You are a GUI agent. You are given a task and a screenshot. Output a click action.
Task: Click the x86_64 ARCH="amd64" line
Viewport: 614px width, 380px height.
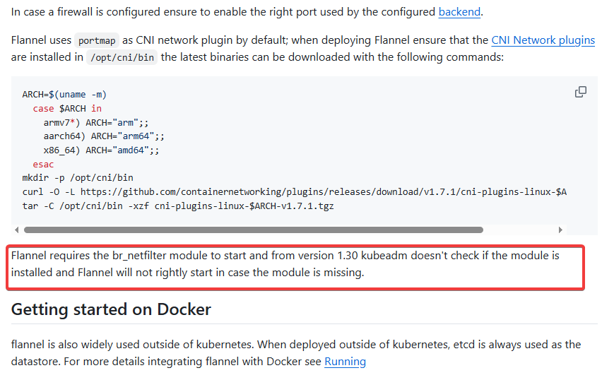pyautogui.click(x=101, y=150)
